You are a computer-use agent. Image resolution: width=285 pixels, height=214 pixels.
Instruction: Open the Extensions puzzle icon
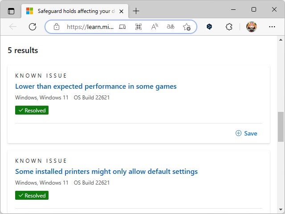tap(229, 27)
